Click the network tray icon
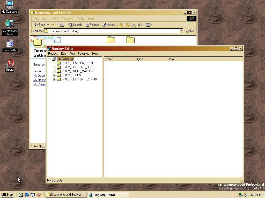Image resolution: width=265 pixels, height=198 pixels. click(240, 195)
